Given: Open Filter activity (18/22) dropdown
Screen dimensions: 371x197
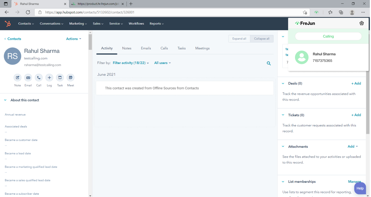Looking at the screenshot, I should (x=131, y=63).
